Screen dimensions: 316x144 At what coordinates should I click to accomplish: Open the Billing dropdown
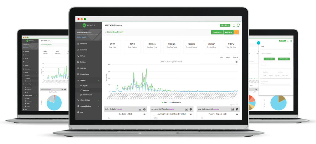225,25
